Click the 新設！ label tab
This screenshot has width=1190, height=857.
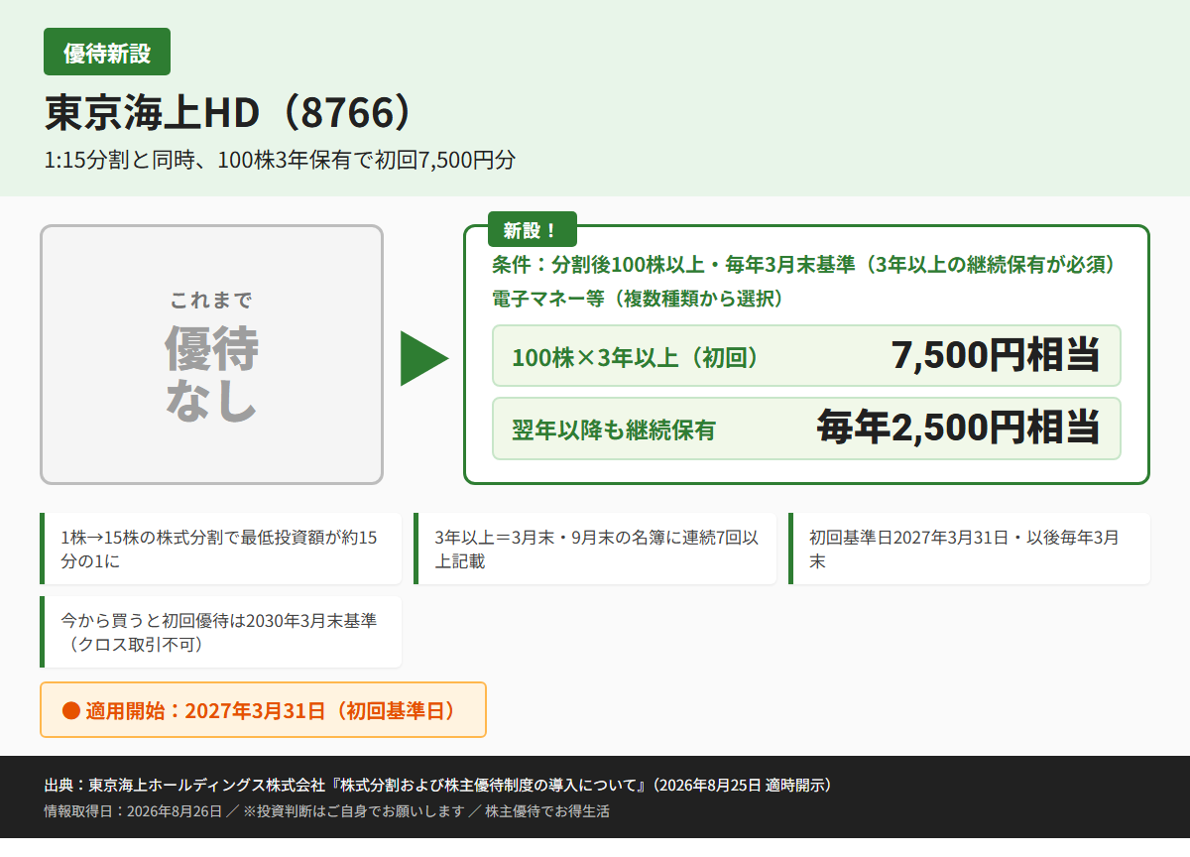pos(533,230)
